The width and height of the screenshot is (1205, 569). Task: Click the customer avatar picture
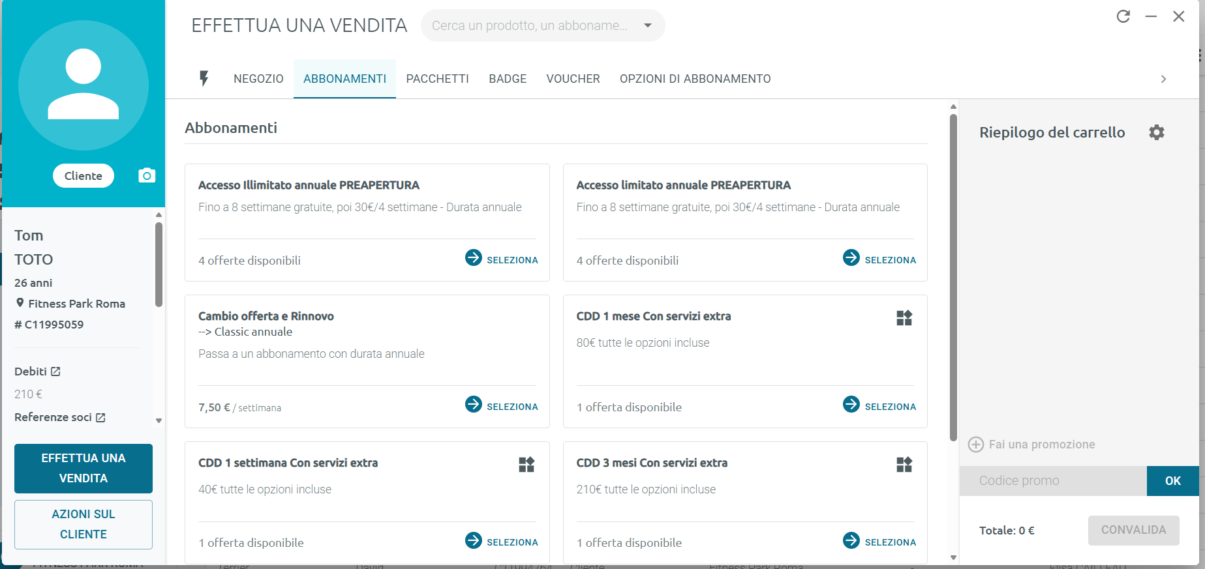pos(84,85)
